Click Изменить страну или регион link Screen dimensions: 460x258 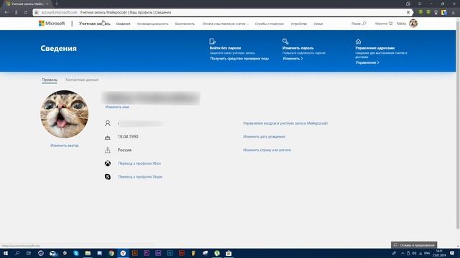pyautogui.click(x=267, y=150)
